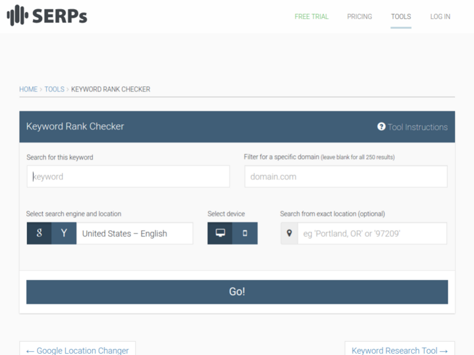Click the domain.com filter field
This screenshot has height=355, width=474.
pos(346,176)
